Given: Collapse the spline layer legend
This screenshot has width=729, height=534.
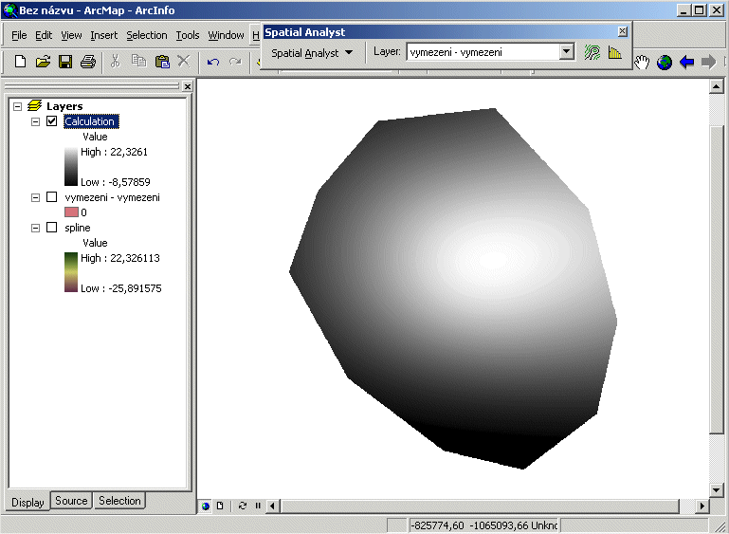Looking at the screenshot, I should coord(35,228).
